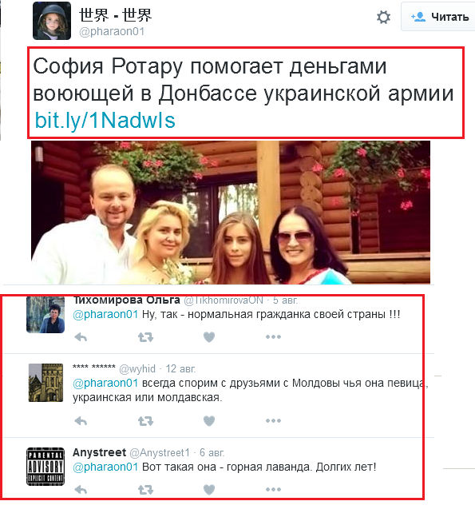Reply to the @wyhid tweet

coord(81,421)
